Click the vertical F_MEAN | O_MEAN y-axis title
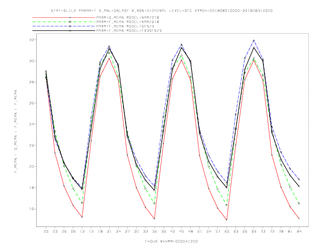Viewport: 326px width, 252px height. [16, 131]
